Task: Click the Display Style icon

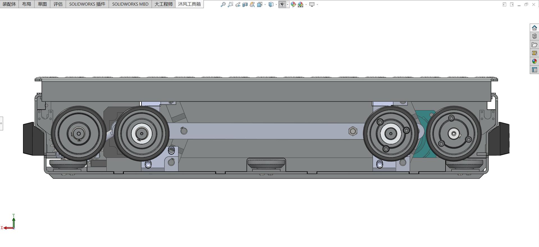Action: (271, 4)
